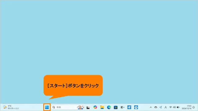Click the speaker volume tray icon
This screenshot has height=111, width=198.
pos(174,107)
